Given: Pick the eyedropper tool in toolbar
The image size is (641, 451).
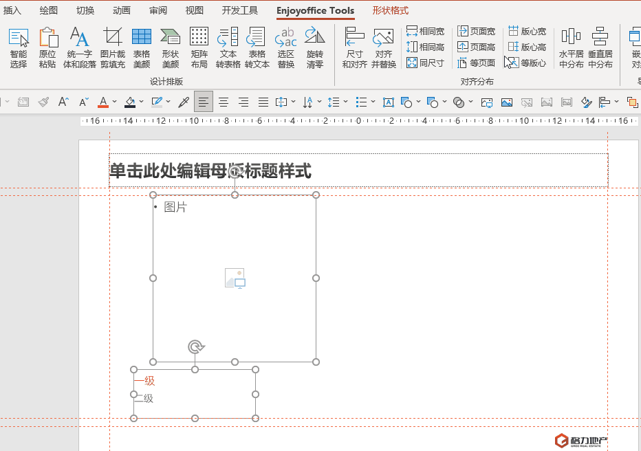Looking at the screenshot, I should coord(184,102).
